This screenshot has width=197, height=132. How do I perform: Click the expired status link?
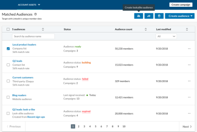pos(86,111)
